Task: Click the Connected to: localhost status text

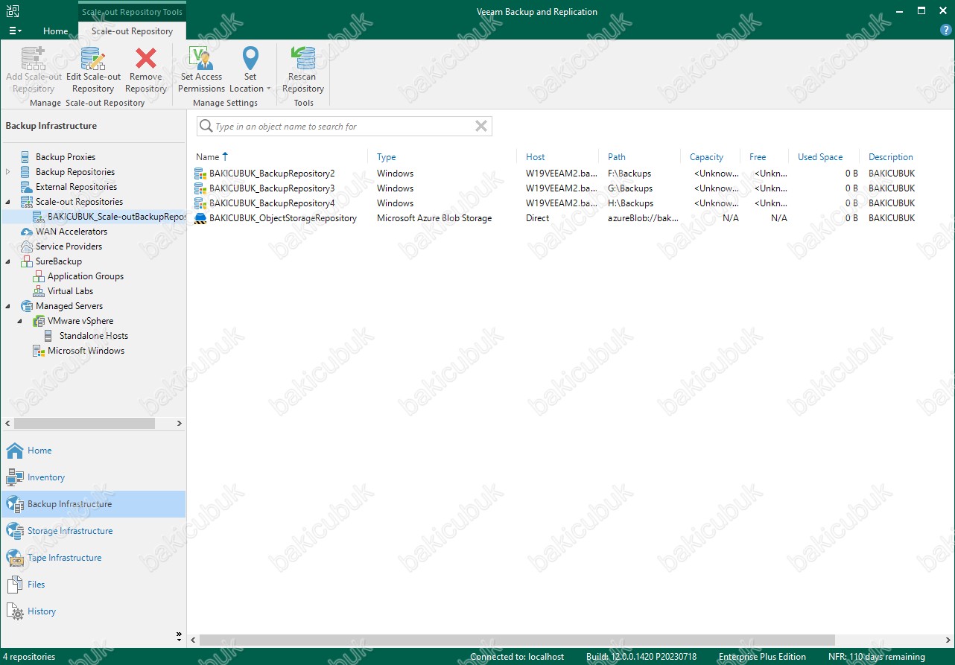Action: [x=517, y=657]
